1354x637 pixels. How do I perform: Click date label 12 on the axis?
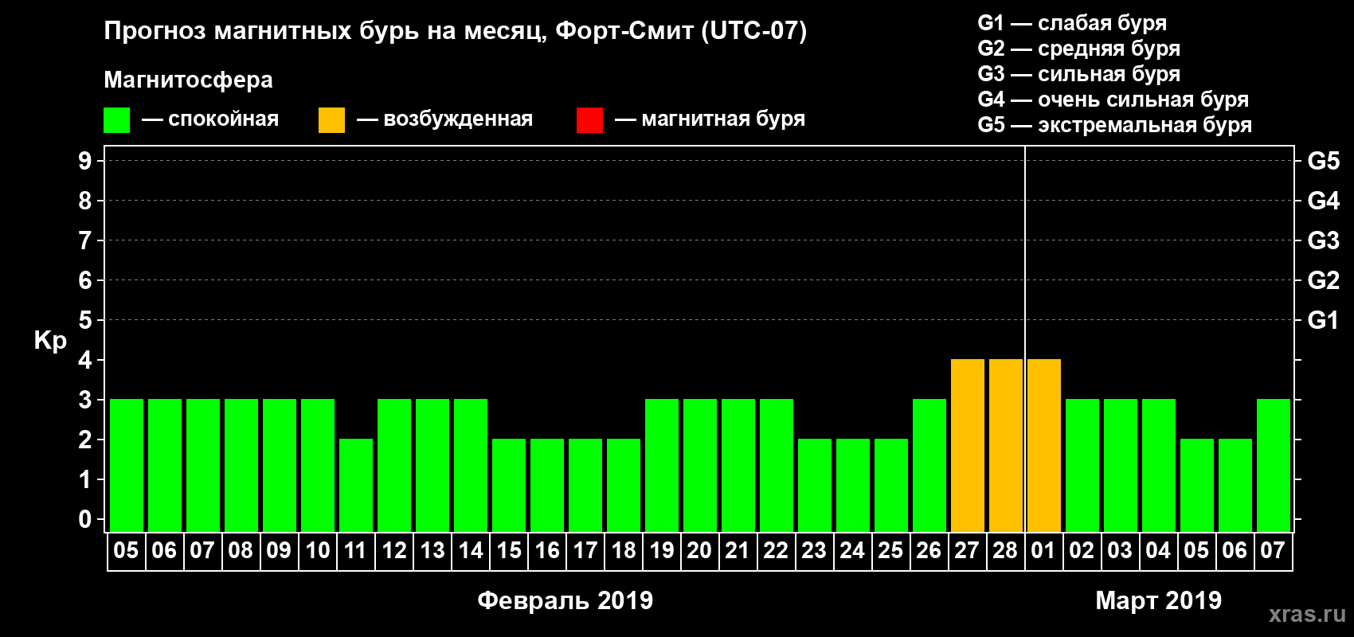[x=394, y=550]
